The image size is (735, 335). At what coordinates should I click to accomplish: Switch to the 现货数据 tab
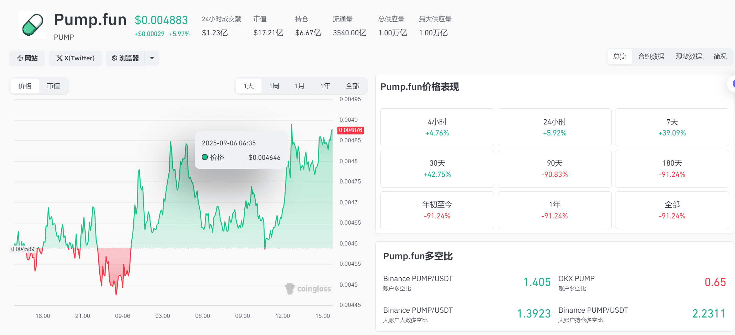point(689,57)
